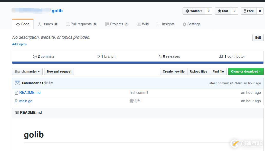The height and width of the screenshot is (151, 265).
Task: Open the main.go file
Action: [x=26, y=101]
